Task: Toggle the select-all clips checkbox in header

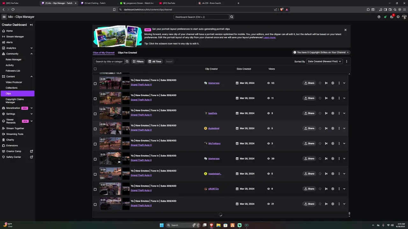Action: coord(95,69)
